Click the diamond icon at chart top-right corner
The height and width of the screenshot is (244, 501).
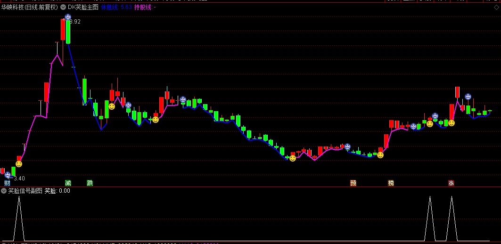click(x=496, y=8)
